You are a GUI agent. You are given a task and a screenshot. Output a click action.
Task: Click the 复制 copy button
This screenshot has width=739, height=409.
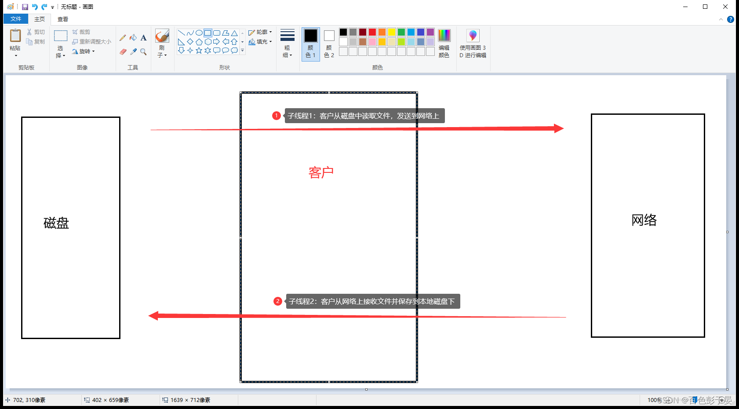tap(36, 42)
